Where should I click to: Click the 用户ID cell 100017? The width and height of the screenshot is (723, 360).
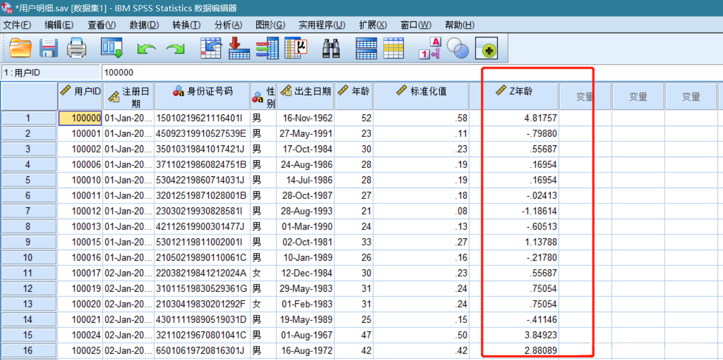81,273
